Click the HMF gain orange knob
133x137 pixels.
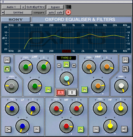[98, 86]
